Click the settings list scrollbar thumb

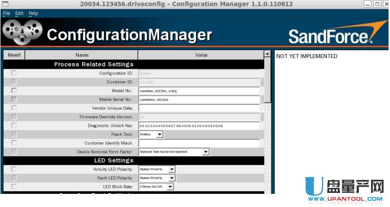tap(267, 80)
